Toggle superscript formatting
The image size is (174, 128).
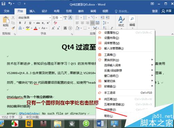coord(48,23)
